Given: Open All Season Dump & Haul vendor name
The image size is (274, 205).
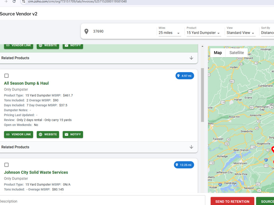Looking at the screenshot, I should [26, 83].
